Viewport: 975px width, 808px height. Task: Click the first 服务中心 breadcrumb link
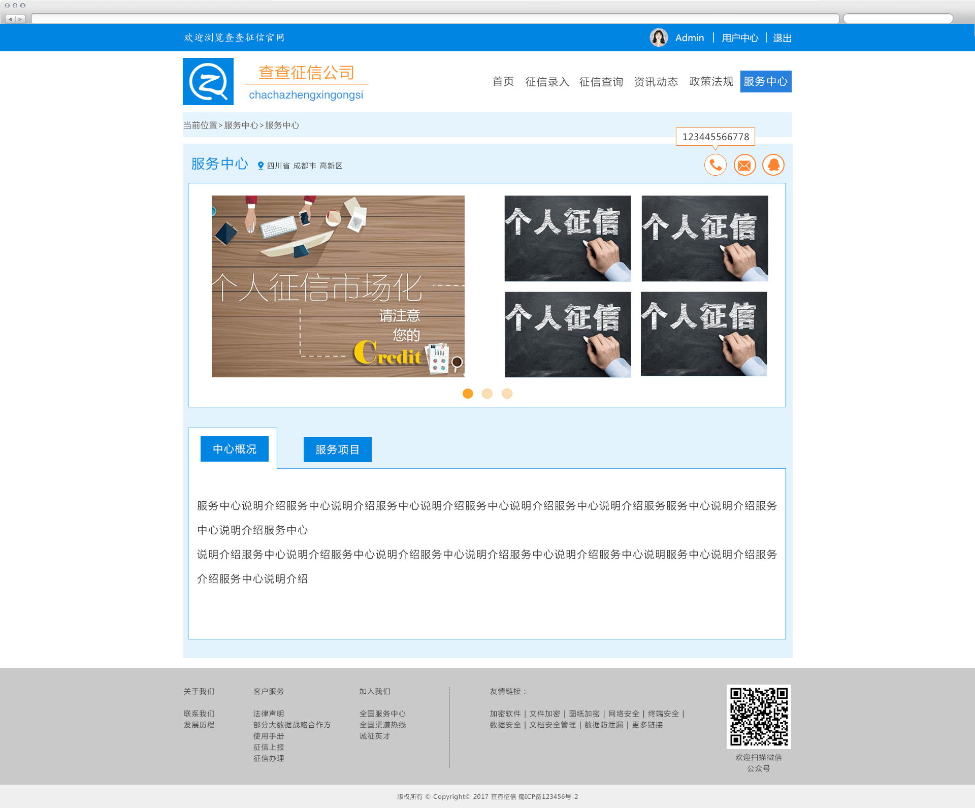(x=241, y=125)
